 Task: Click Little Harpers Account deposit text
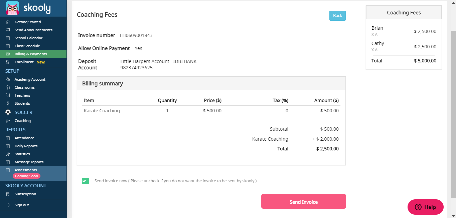pyautogui.click(x=160, y=64)
